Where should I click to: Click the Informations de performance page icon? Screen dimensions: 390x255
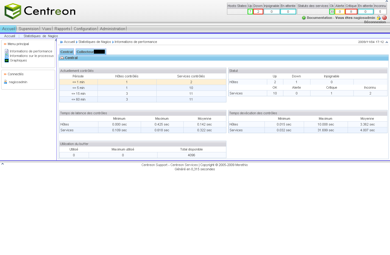pos(6,51)
